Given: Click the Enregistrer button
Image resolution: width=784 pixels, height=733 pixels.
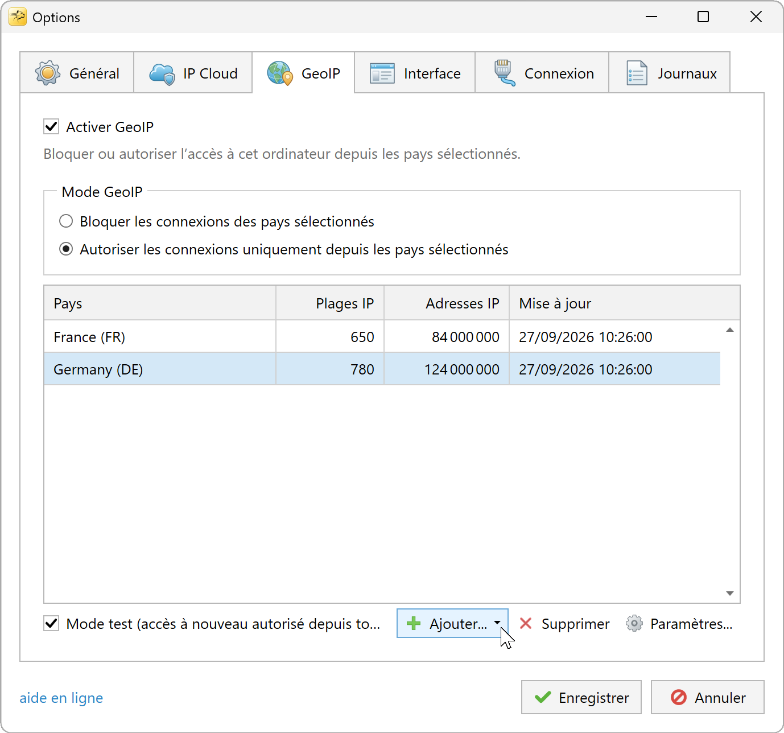Looking at the screenshot, I should pyautogui.click(x=581, y=697).
